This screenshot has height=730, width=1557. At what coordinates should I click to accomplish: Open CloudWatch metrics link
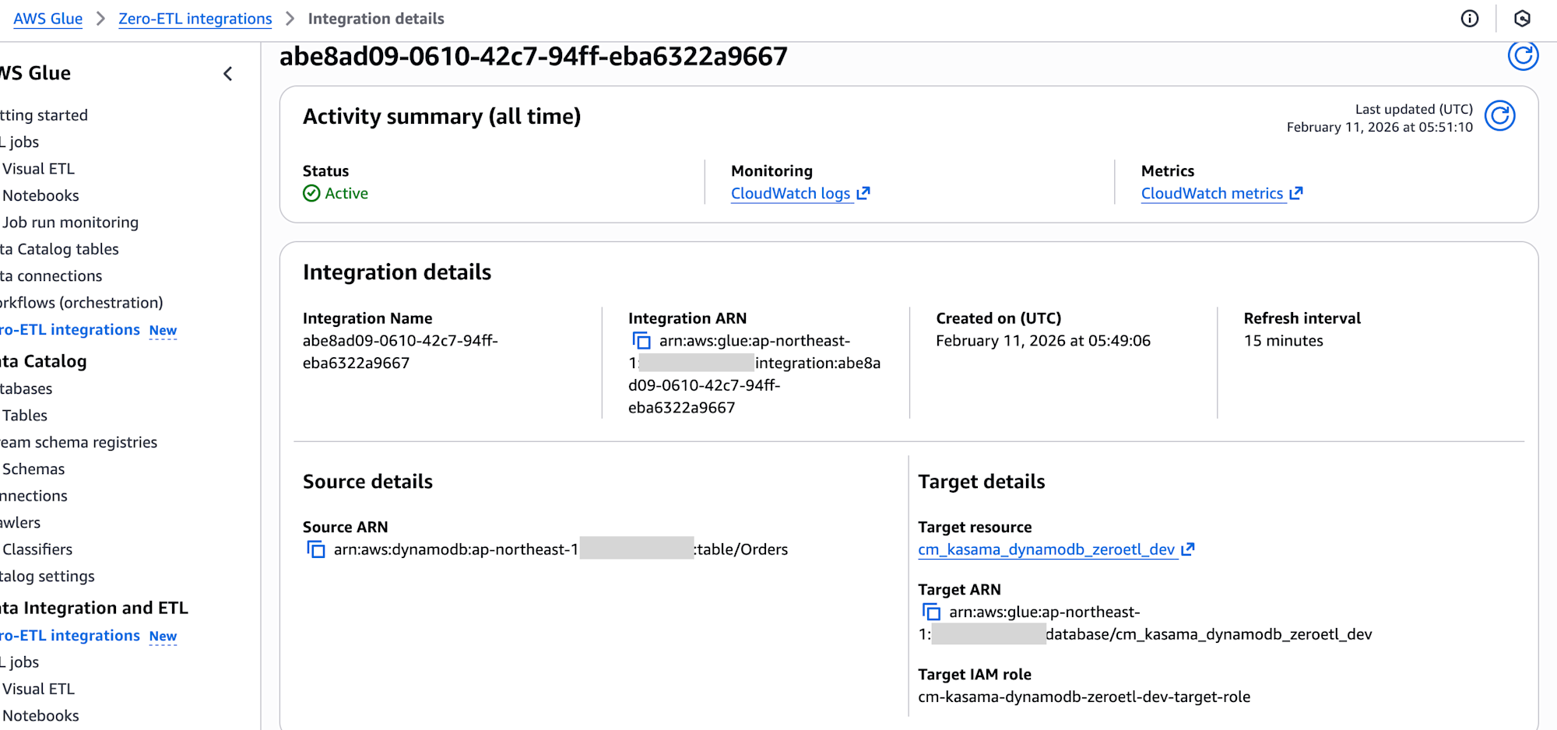click(1212, 193)
